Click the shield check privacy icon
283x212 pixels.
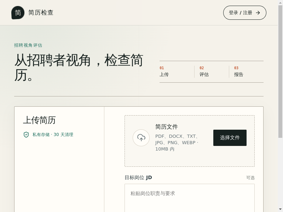click(26, 135)
